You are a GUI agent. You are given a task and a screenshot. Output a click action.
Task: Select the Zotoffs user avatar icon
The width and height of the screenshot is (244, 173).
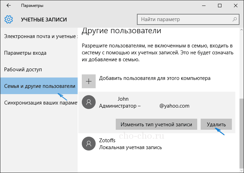coord(89,144)
